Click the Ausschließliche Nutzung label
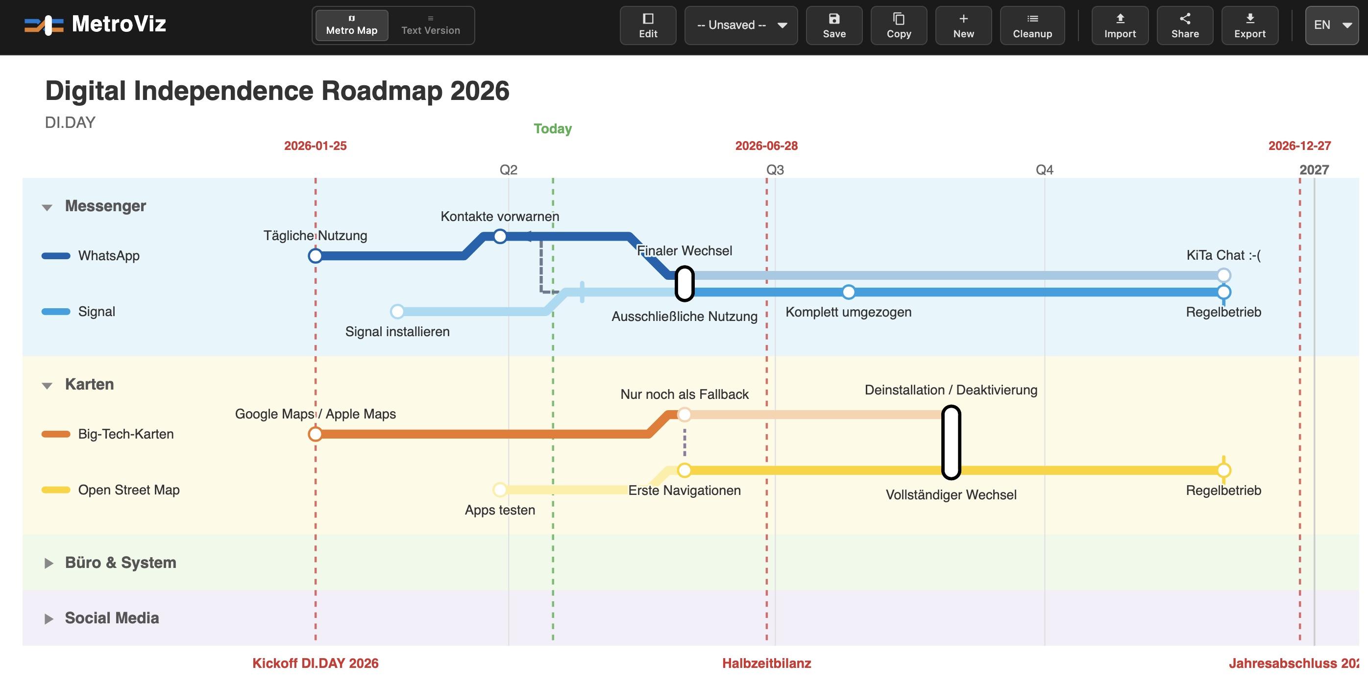 (x=684, y=317)
